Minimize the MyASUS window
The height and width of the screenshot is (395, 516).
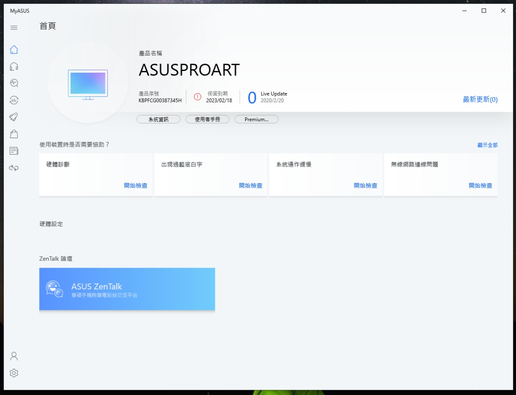(x=464, y=11)
